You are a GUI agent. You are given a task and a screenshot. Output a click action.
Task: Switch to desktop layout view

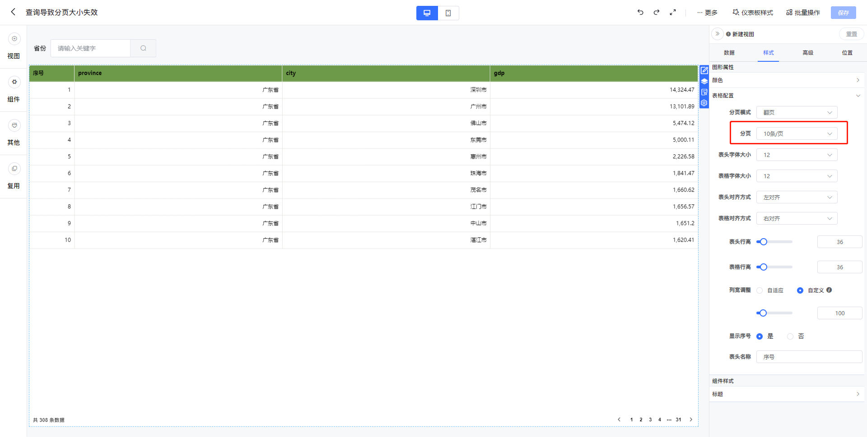(427, 13)
